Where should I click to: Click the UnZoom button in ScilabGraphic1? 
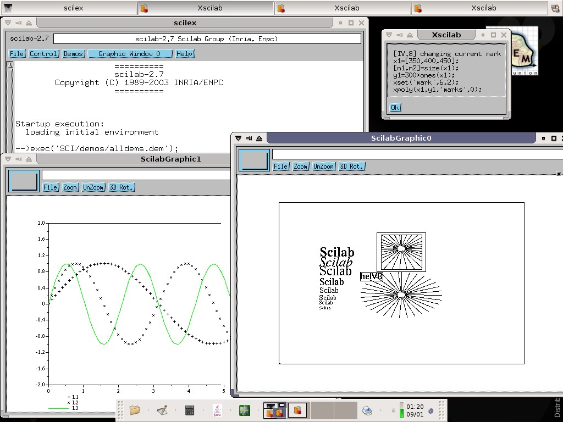93,187
